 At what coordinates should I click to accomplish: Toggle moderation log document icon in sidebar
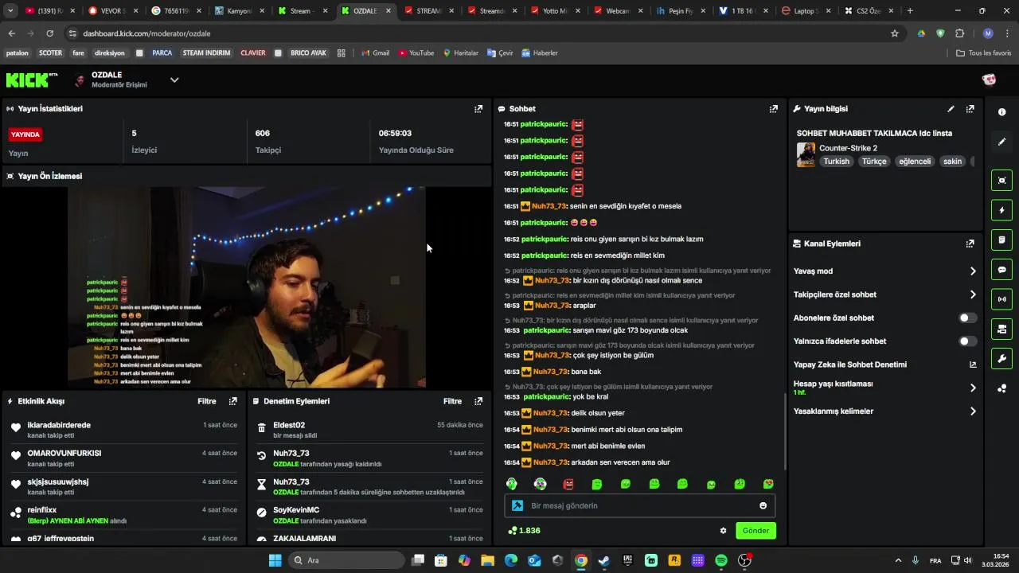(x=1002, y=240)
